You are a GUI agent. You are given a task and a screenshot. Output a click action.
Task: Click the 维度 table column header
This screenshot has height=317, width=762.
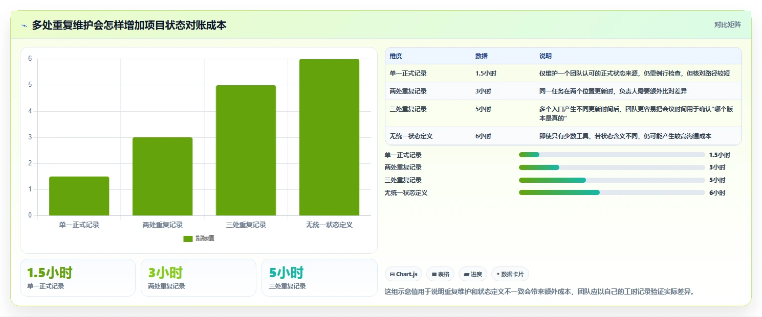click(x=396, y=56)
